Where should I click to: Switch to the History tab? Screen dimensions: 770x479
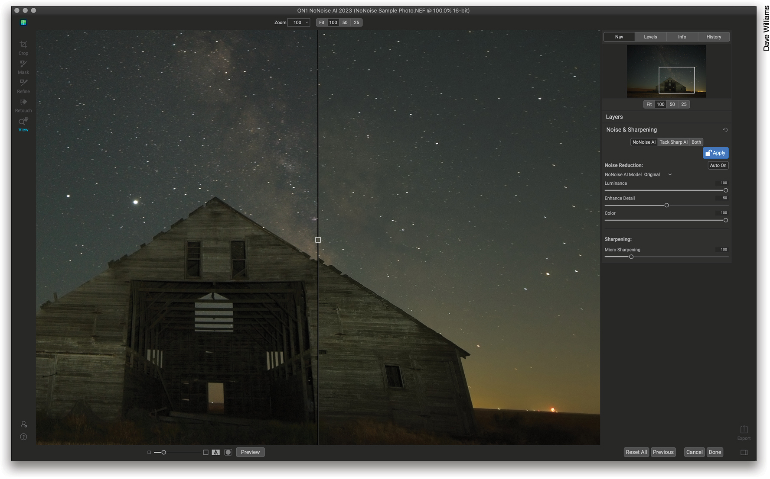[713, 37]
